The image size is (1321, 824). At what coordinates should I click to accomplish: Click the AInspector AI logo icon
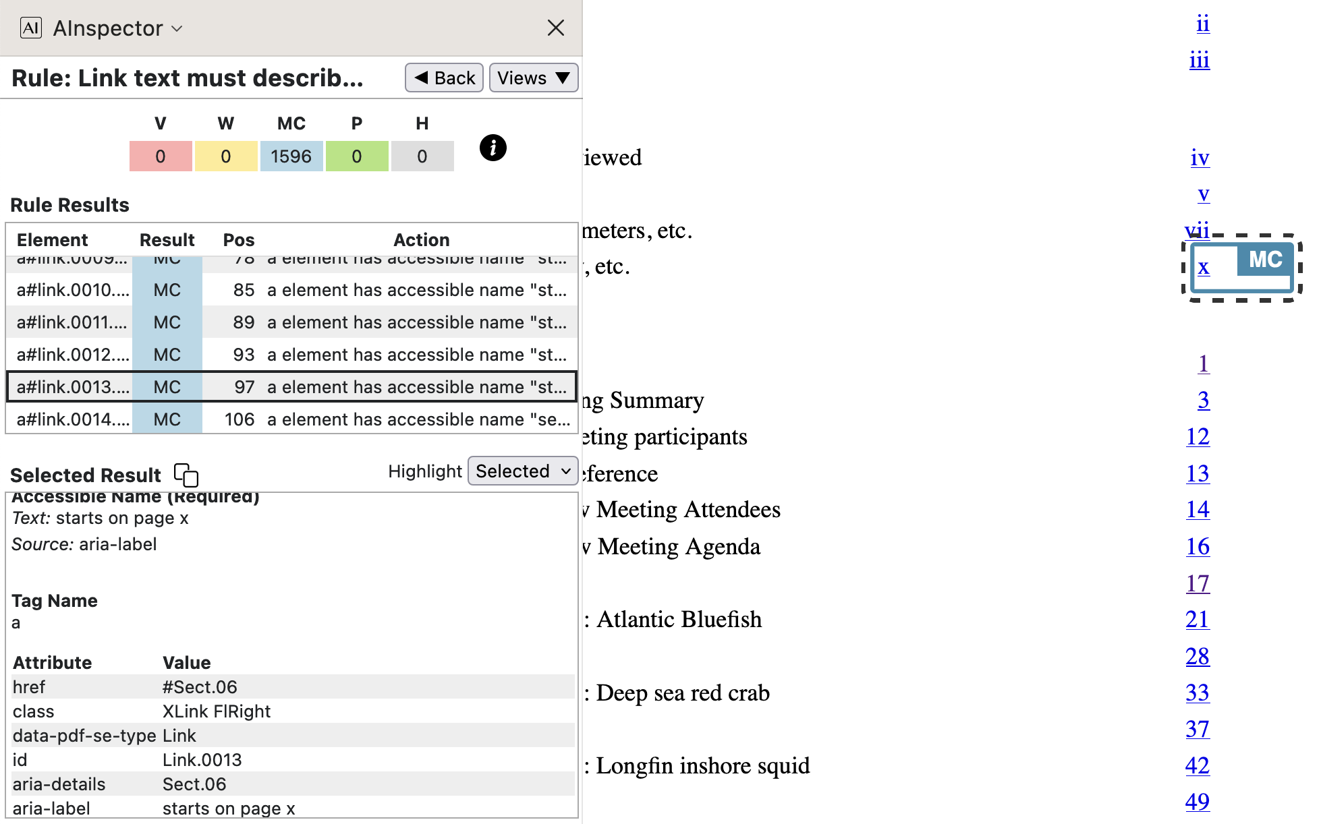click(31, 28)
